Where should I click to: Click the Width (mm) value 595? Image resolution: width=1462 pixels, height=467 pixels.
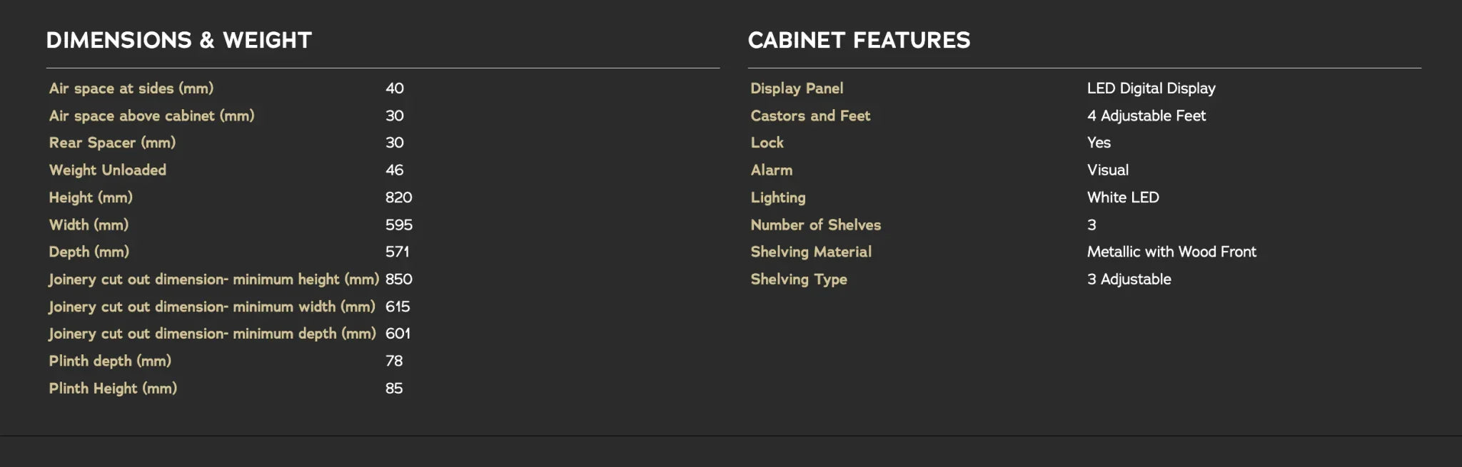pos(398,225)
